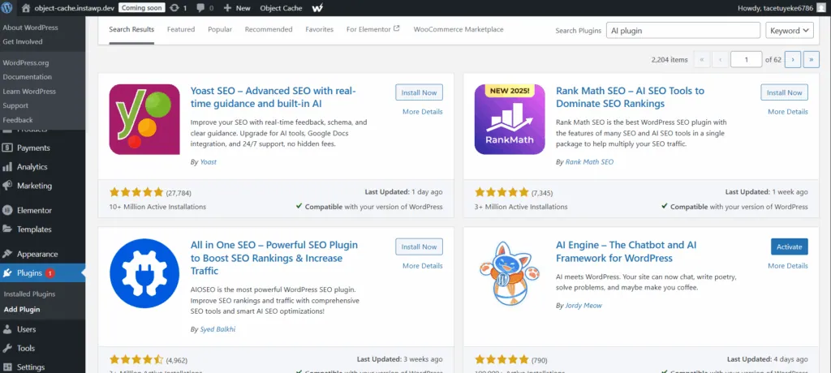Viewport: 831px width, 373px height.
Task: Click the Elementor sidebar icon
Action: click(x=7, y=210)
